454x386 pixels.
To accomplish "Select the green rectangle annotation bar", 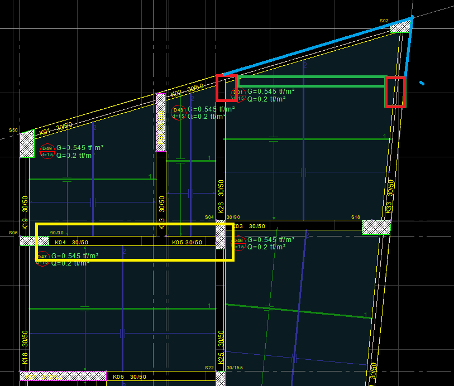I will (x=312, y=81).
